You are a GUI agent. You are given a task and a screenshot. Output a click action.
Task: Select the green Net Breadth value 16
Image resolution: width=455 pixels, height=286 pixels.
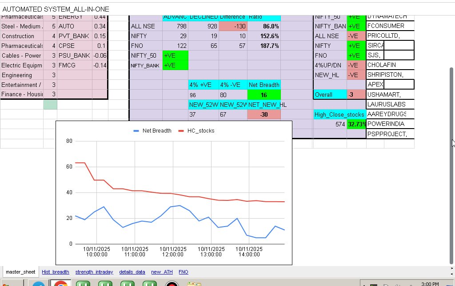tap(264, 94)
